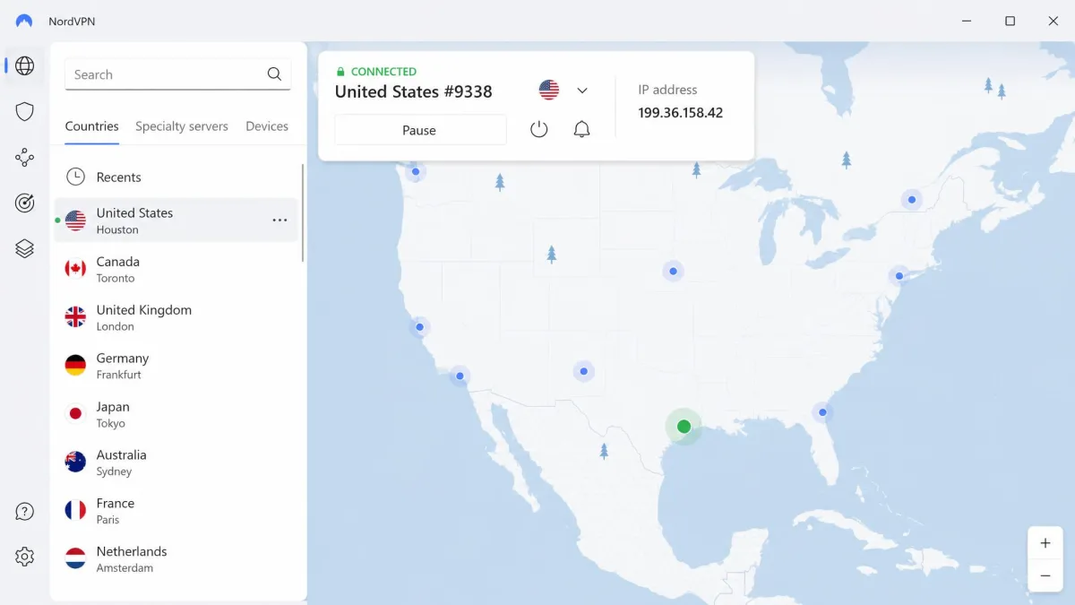The height and width of the screenshot is (605, 1075).
Task: Click the IP address 199.36.158.42
Action: click(681, 113)
